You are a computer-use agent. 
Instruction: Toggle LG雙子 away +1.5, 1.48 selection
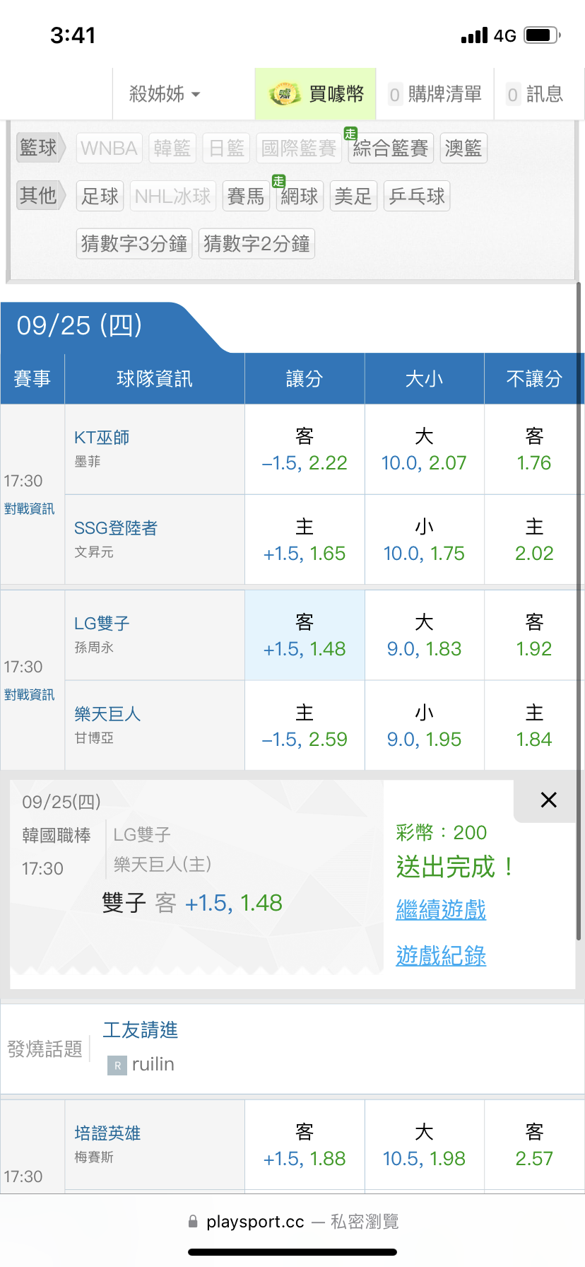[305, 636]
